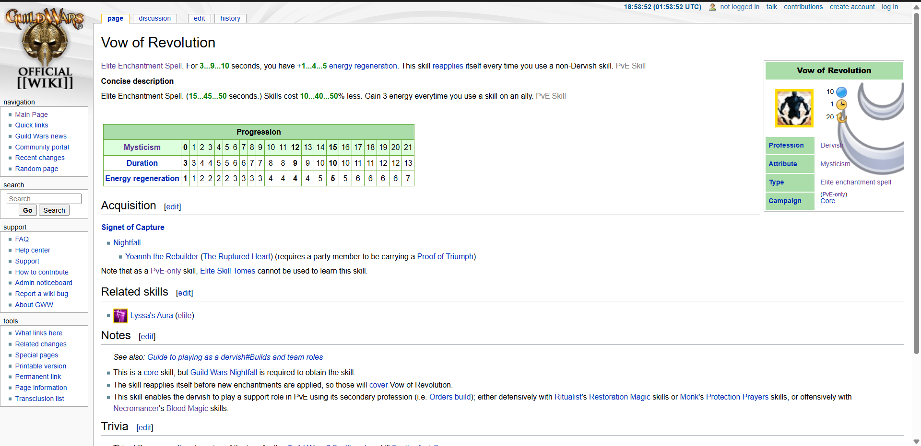
Task: Open Guild Wars news
Action: pos(41,136)
